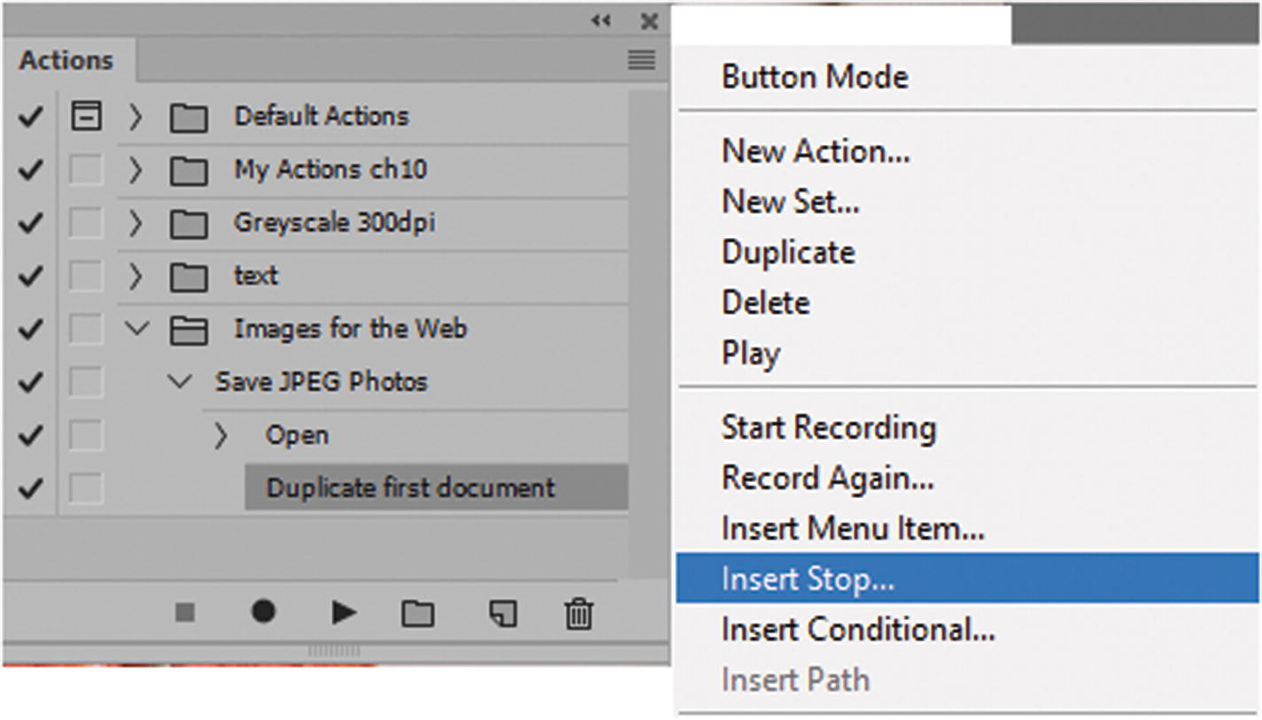Expand the Open step details
The width and height of the screenshot is (1262, 720).
[221, 435]
